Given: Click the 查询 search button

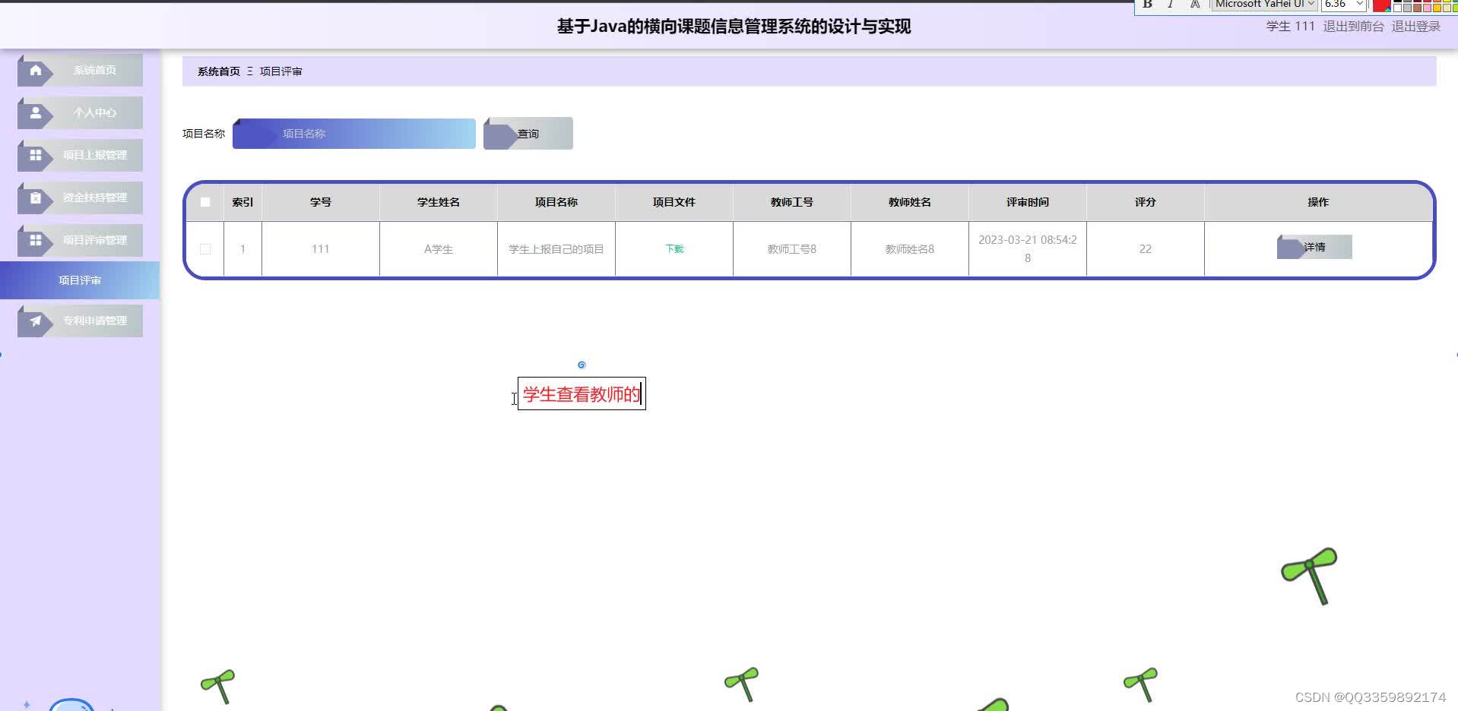Looking at the screenshot, I should tap(528, 134).
